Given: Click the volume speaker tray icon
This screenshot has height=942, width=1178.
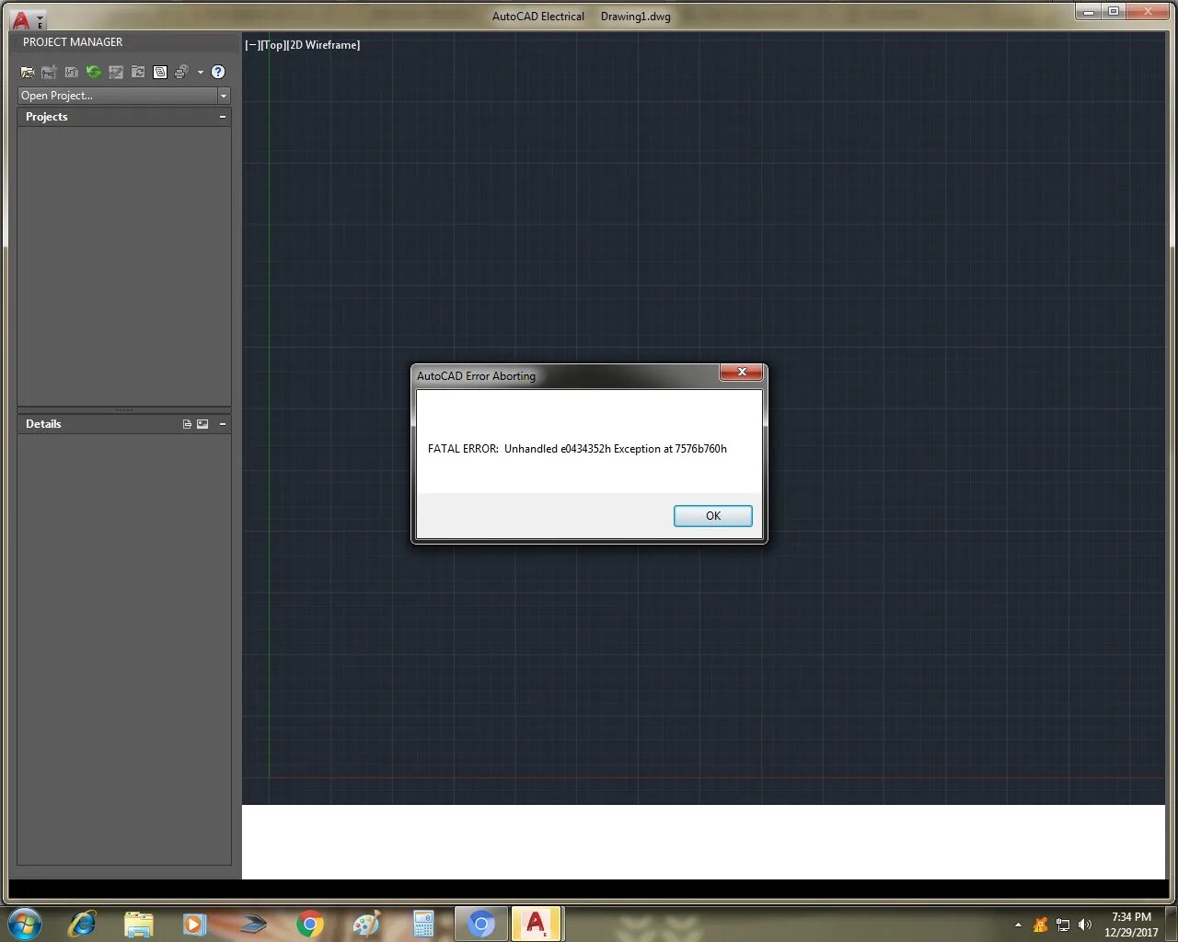Looking at the screenshot, I should pos(1085,925).
